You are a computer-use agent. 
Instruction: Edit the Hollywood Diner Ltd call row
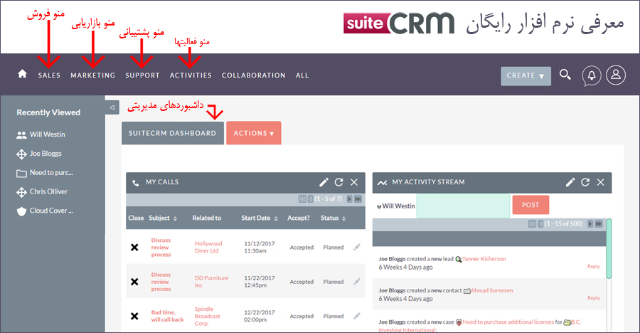(357, 247)
